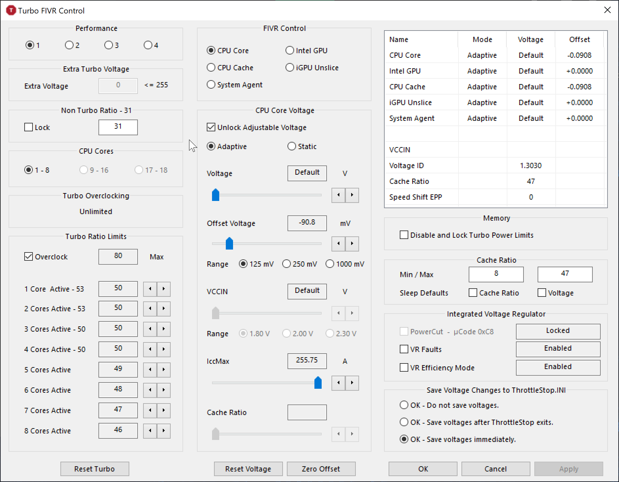
Task: Increase 3 Cores Active ratio with right arrow
Action: click(164, 329)
